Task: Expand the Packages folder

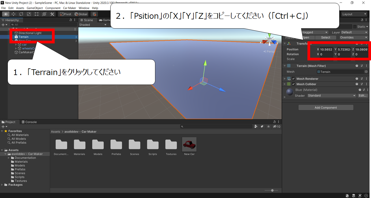Action: (x=2, y=185)
